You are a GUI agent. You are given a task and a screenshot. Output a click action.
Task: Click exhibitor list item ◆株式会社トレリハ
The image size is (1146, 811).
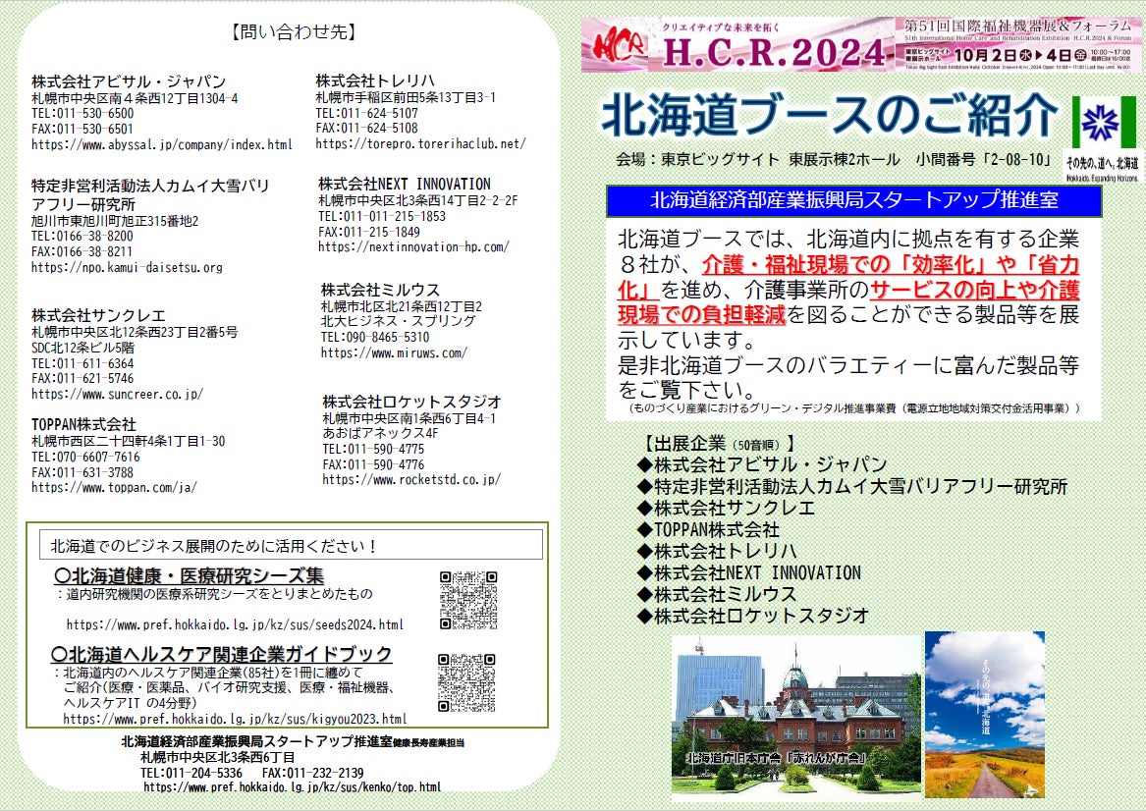pyautogui.click(x=717, y=551)
